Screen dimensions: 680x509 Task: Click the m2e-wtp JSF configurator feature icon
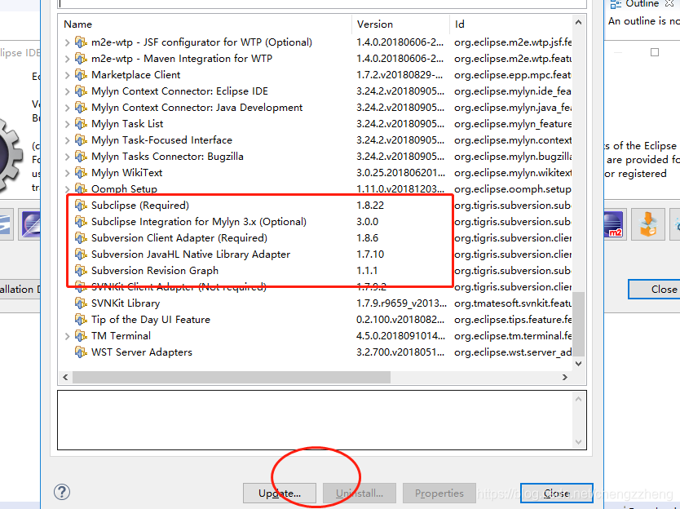(80, 42)
